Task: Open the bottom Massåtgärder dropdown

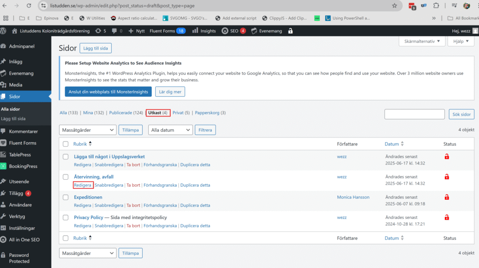Action: [87, 253]
